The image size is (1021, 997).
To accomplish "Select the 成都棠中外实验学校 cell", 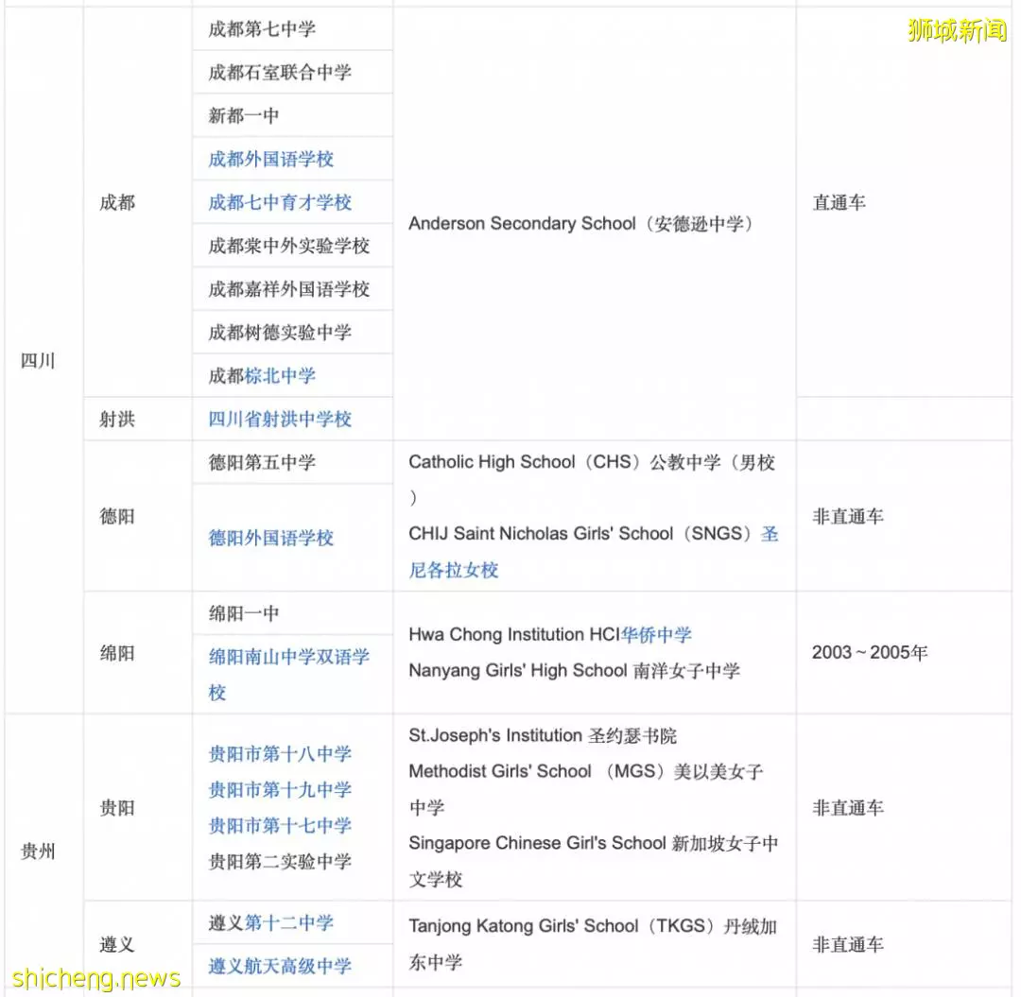I will pyautogui.click(x=292, y=246).
